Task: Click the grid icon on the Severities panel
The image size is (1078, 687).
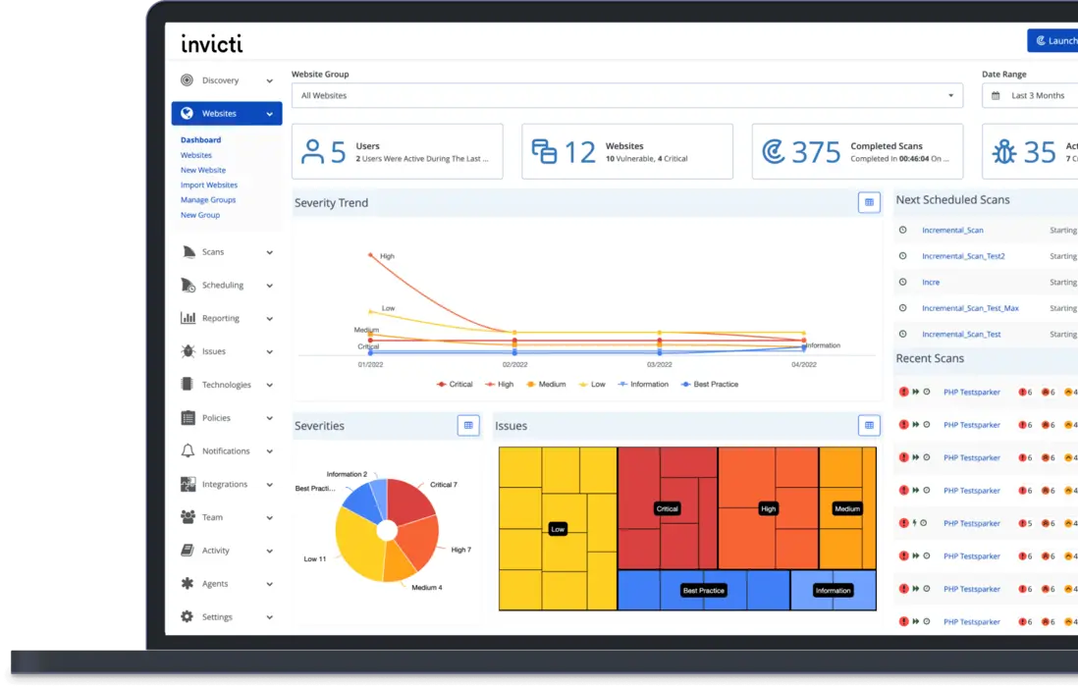Action: pyautogui.click(x=468, y=425)
